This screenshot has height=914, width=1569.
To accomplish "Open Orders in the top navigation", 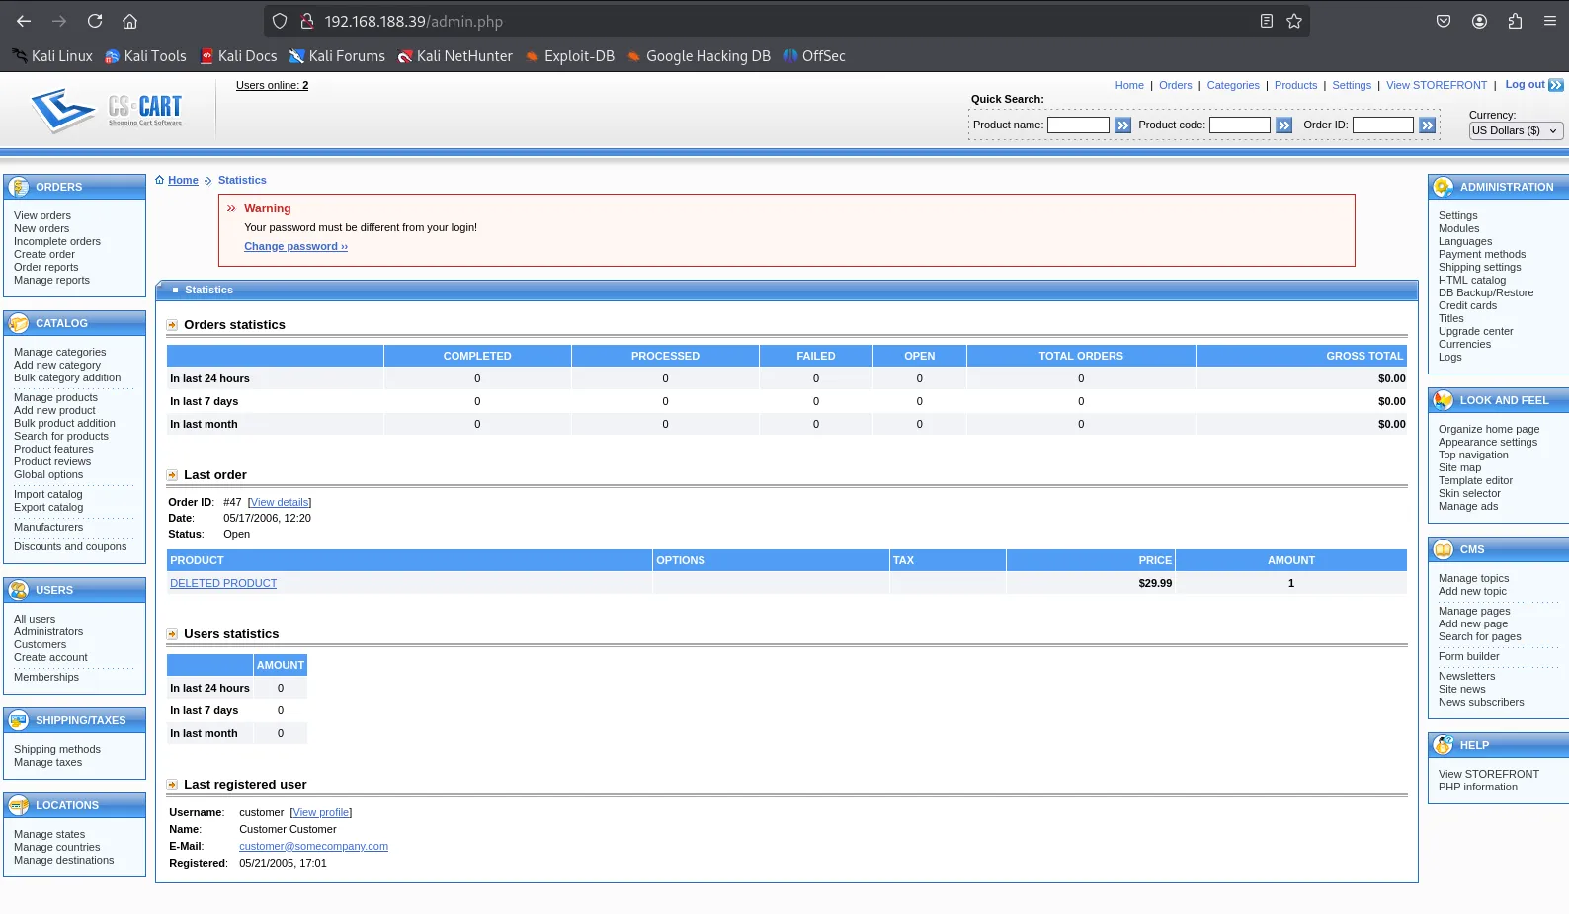I will coord(1176,85).
